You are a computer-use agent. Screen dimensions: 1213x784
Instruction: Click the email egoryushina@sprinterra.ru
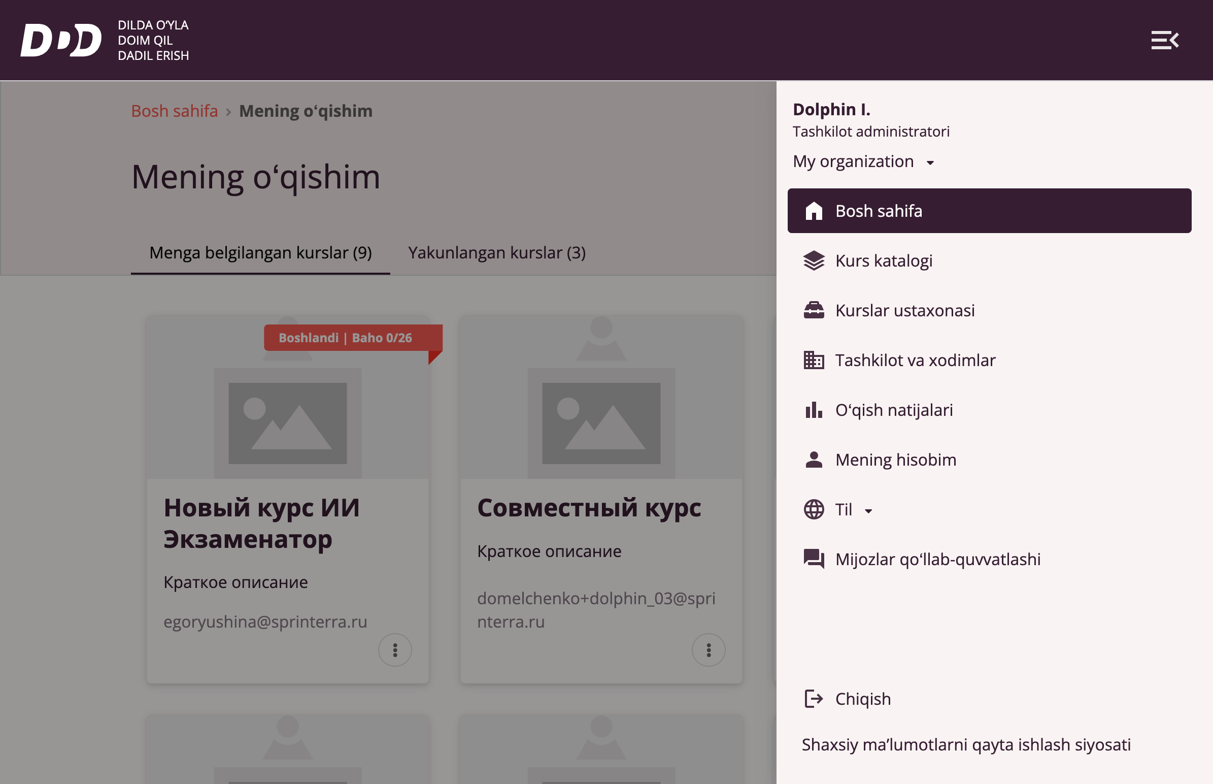click(265, 622)
